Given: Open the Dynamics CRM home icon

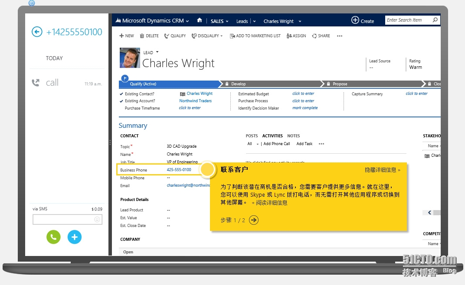Looking at the screenshot, I should coord(200,20).
